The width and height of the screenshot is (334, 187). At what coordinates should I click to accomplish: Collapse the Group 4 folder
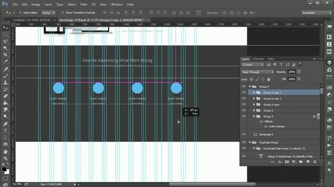(x=250, y=87)
